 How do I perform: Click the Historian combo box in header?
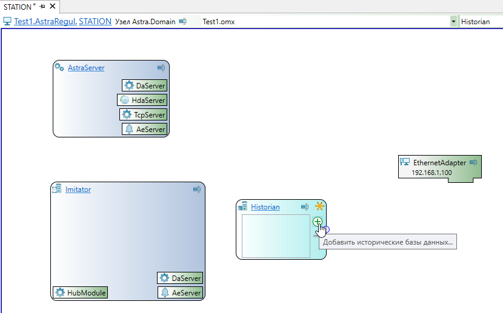480,21
